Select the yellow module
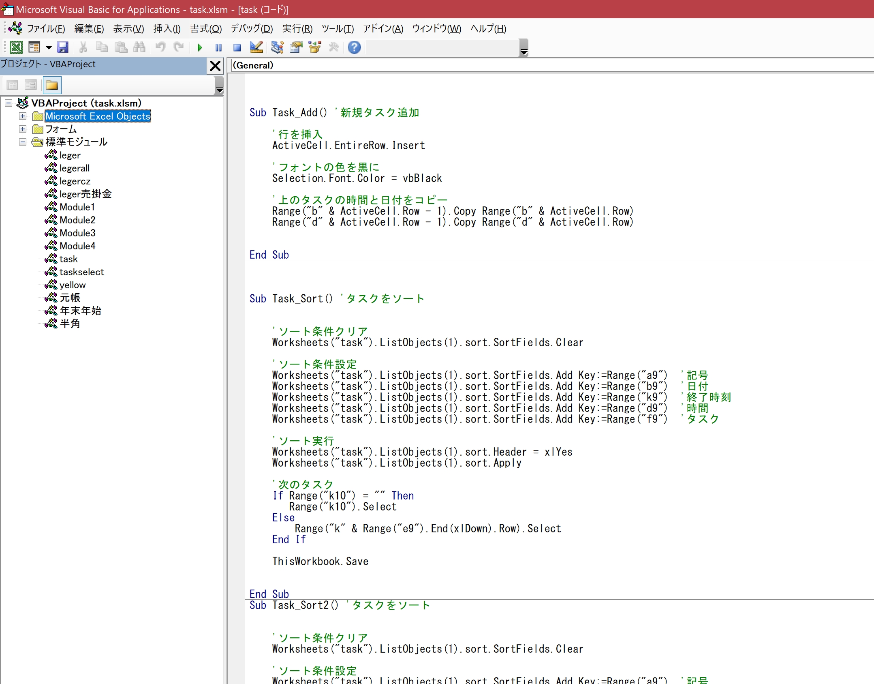Viewport: 874px width, 684px height. 73,285
